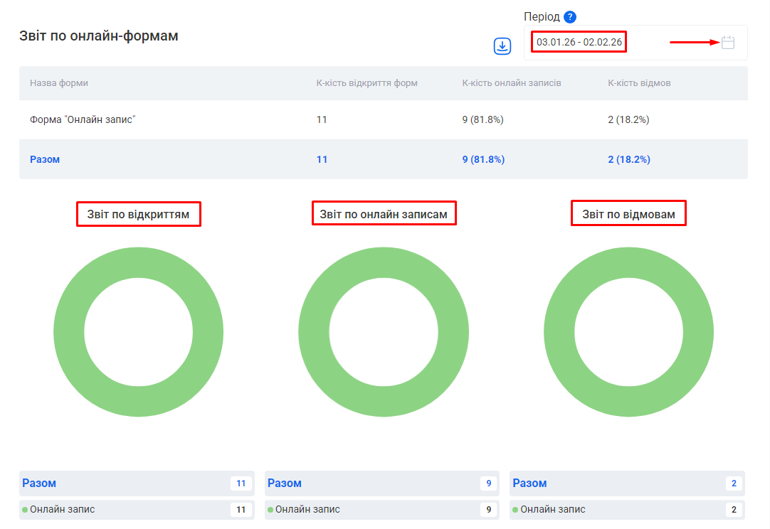This screenshot has width=770, height=529.
Task: Click 'К-кість онлайн записів' column header
Action: pos(512,83)
